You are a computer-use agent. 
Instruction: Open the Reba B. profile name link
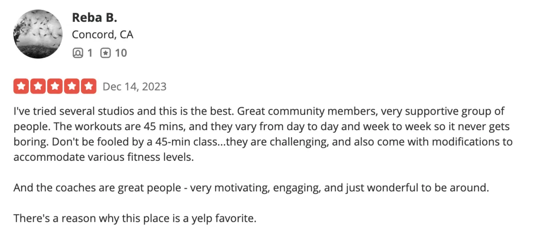point(94,17)
